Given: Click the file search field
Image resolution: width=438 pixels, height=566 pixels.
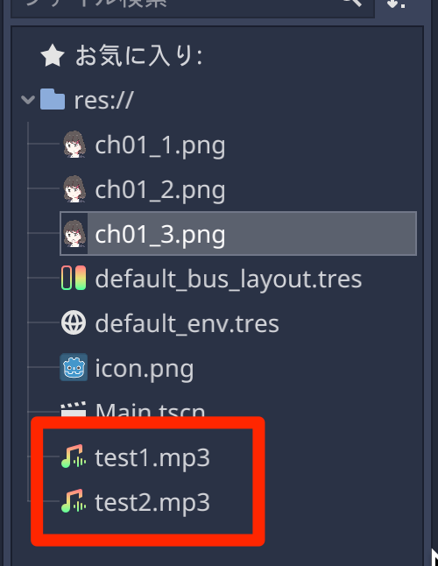Looking at the screenshot, I should [193, 4].
